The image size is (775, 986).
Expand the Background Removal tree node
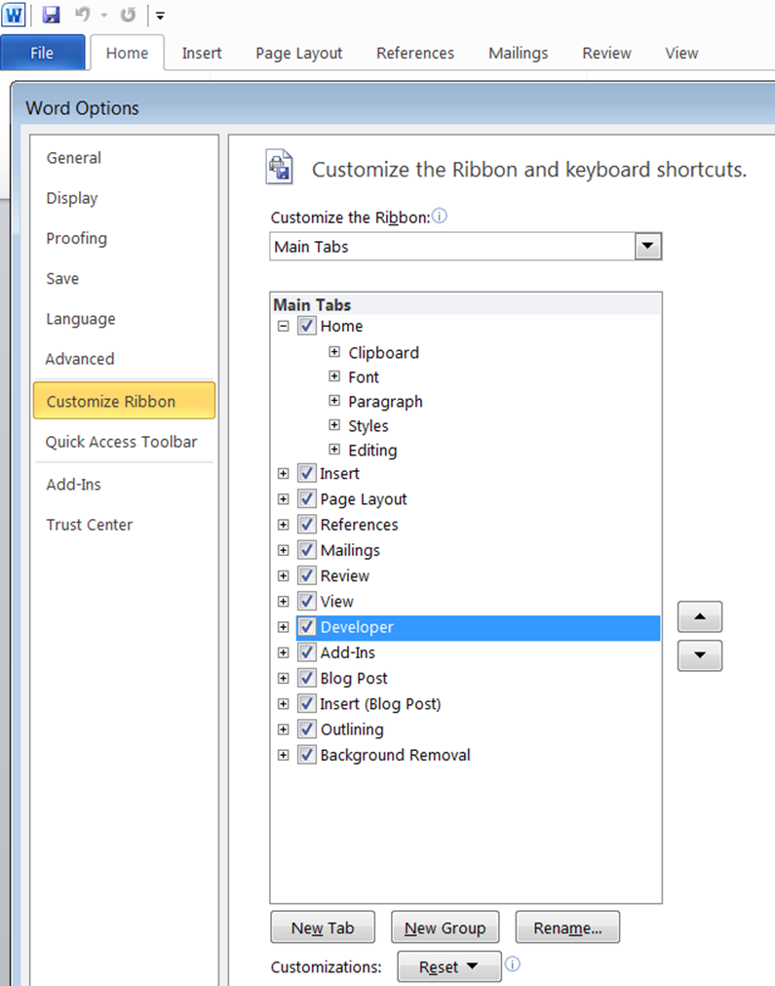(284, 755)
